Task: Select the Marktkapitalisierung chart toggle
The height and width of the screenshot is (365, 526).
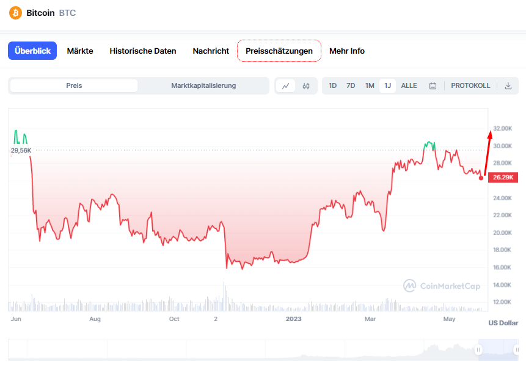Action: [203, 86]
